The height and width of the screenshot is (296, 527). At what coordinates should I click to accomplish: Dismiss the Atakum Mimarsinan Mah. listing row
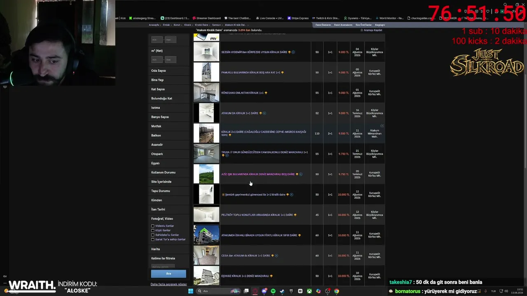(x=382, y=126)
